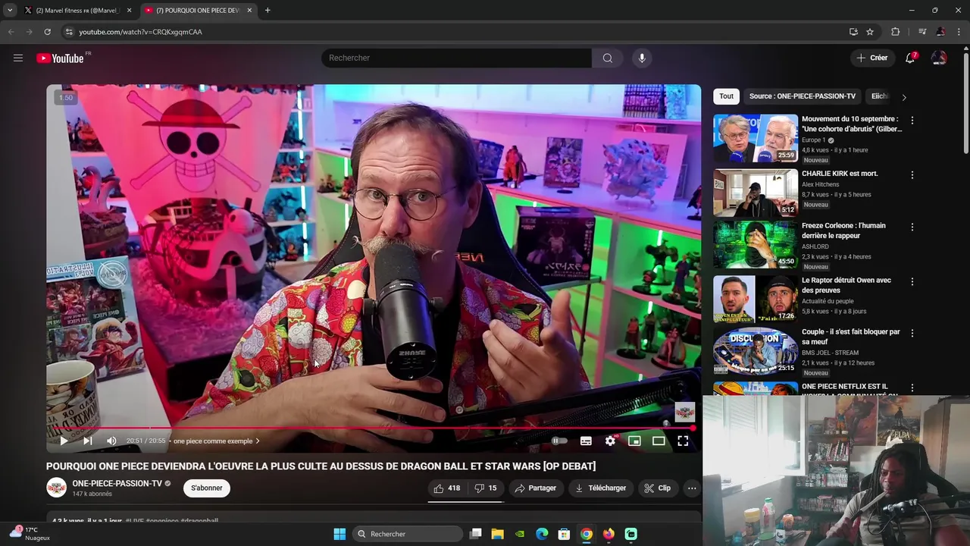Open the ONE-PIECE-PASSION-TV channel name link

pos(117,484)
